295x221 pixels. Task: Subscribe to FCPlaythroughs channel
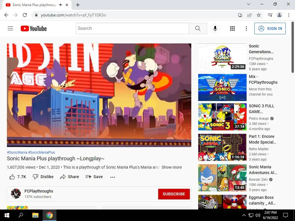tap(174, 194)
